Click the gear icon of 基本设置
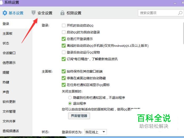Image resolution: width=184 pixels, height=138 pixels. pyautogui.click(x=5, y=13)
